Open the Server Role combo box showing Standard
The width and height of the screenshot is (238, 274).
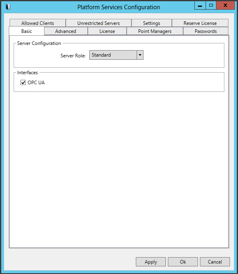coord(116,55)
